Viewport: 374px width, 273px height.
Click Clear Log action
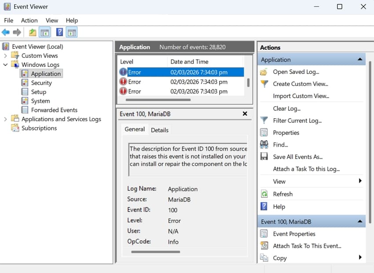click(286, 109)
